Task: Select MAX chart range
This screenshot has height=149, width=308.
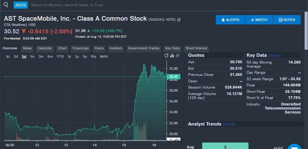Action: tap(104, 57)
